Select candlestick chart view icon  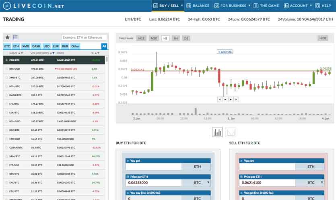click(x=217, y=132)
